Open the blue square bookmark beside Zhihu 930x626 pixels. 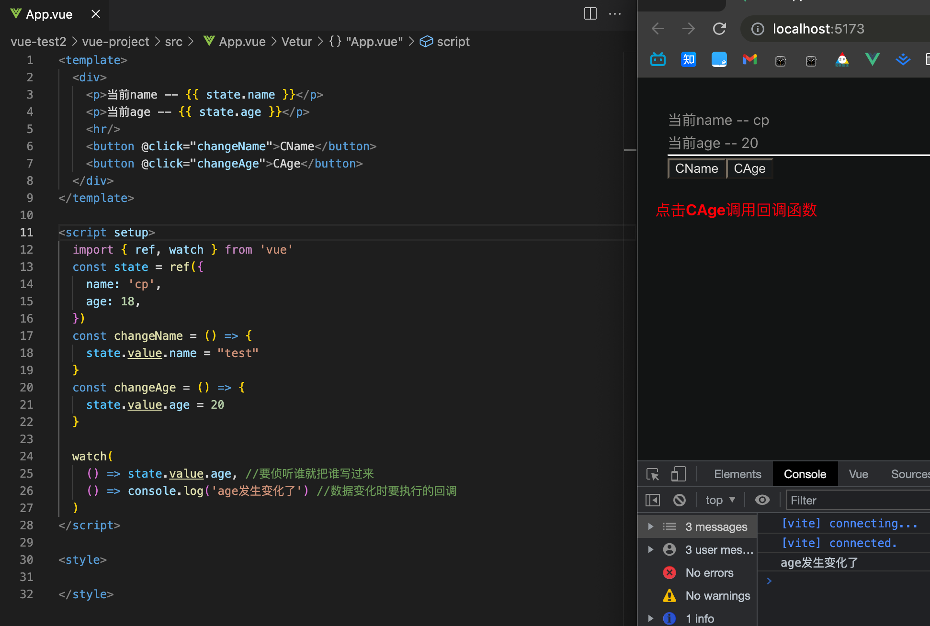(x=719, y=59)
